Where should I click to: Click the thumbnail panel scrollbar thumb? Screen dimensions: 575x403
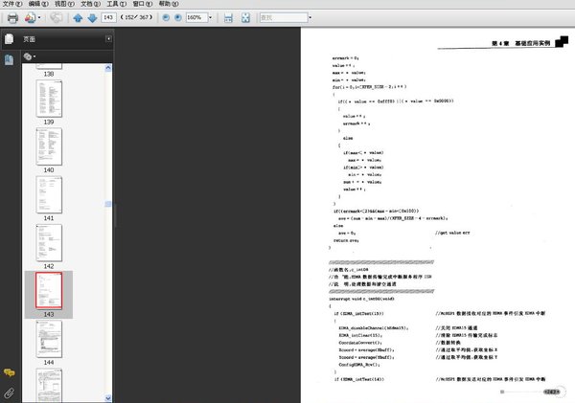click(x=108, y=204)
